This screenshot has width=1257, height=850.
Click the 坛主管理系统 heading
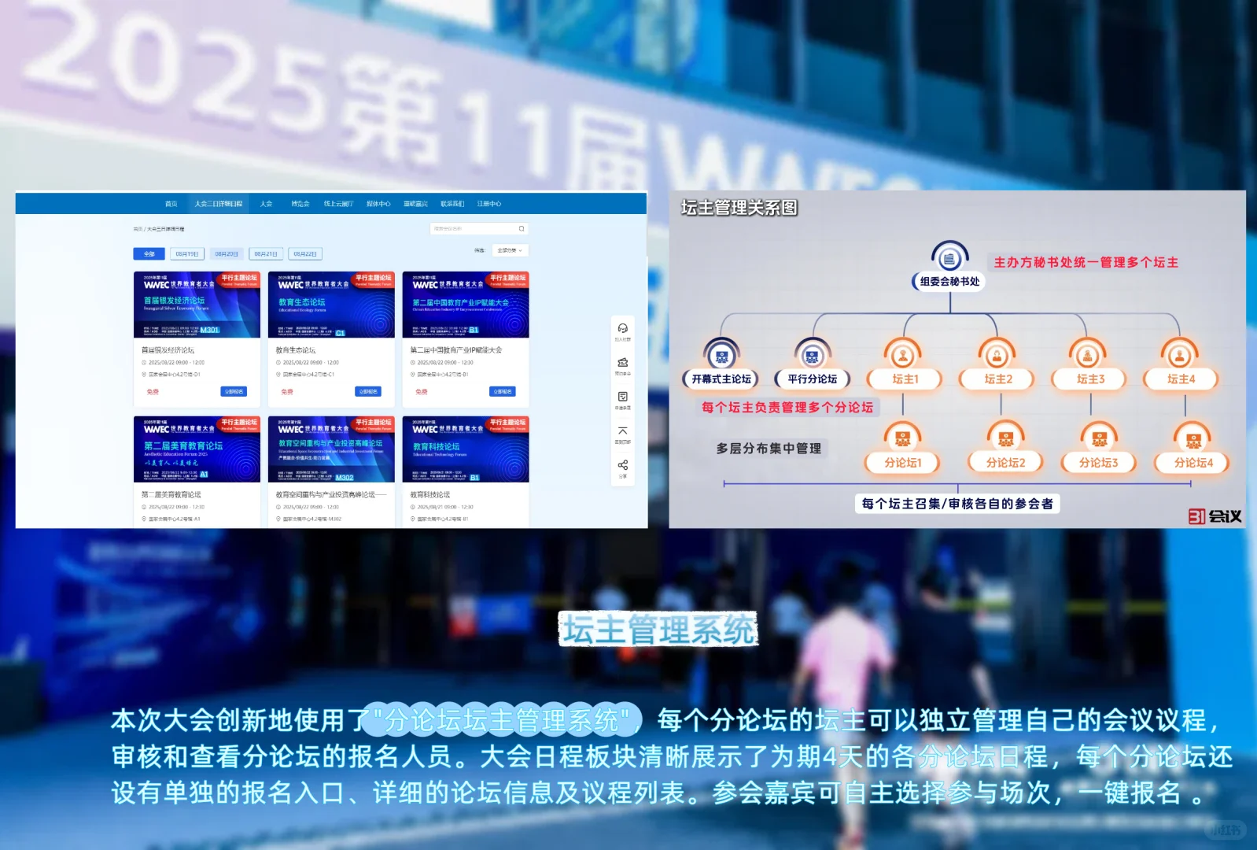[658, 630]
